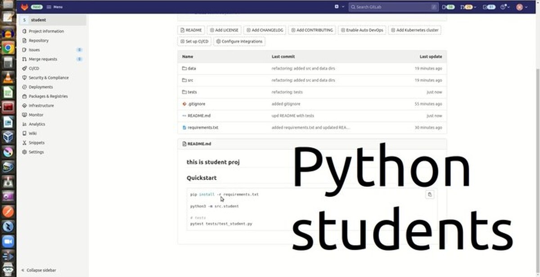This screenshot has height=277, width=540.
Task: Open the new item plus dropdown
Action: [337, 7]
